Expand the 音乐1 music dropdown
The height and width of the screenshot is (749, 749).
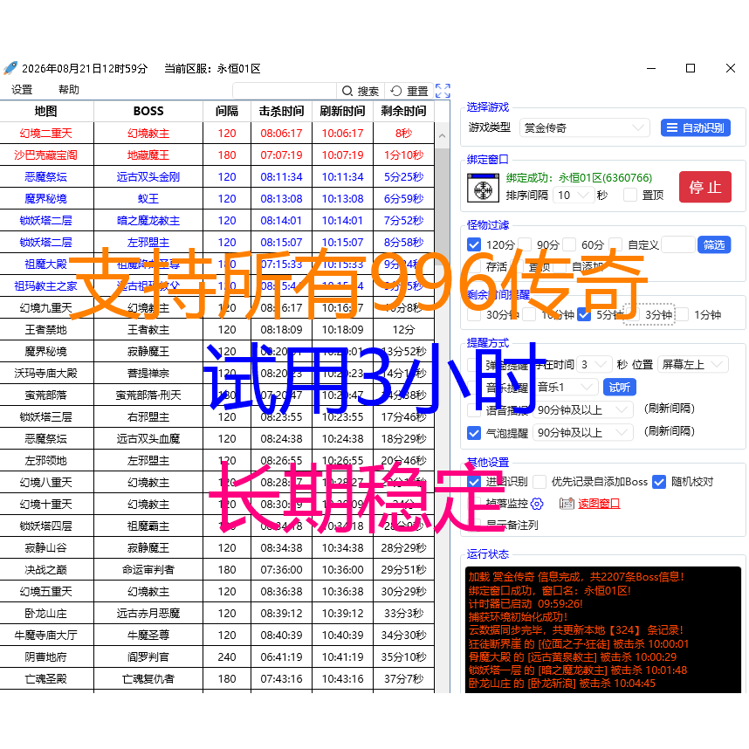point(566,387)
